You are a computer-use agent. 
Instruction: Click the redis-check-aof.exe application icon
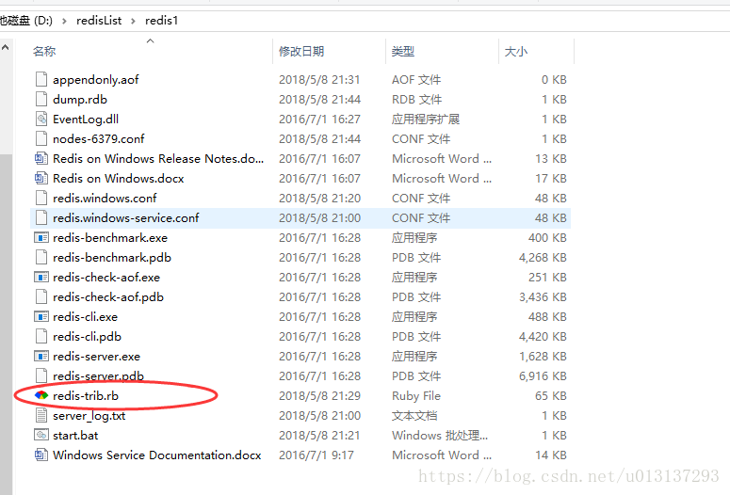click(x=41, y=278)
